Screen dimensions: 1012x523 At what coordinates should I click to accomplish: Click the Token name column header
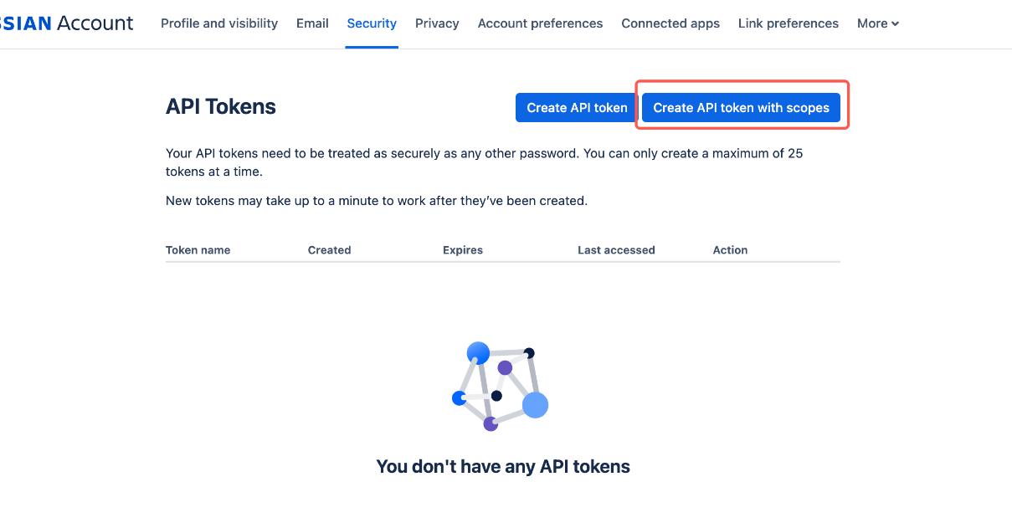[x=198, y=250]
